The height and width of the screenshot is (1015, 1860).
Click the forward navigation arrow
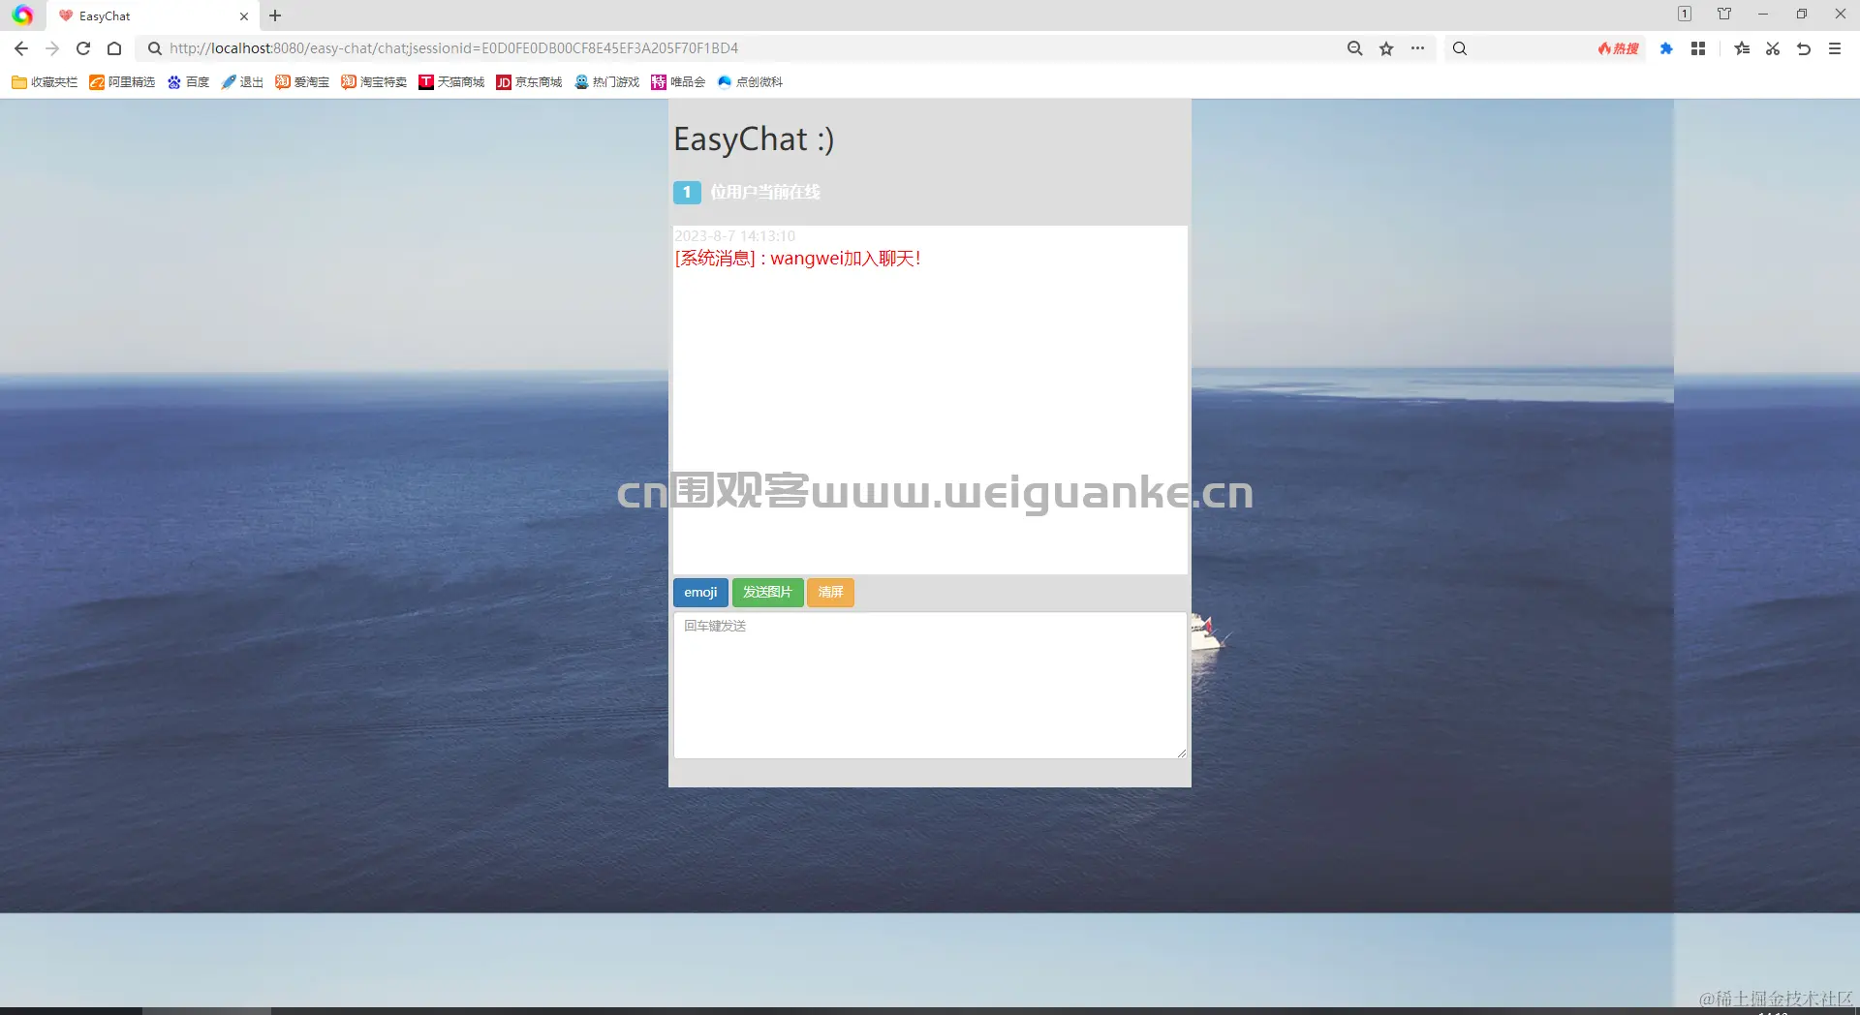pyautogui.click(x=52, y=48)
